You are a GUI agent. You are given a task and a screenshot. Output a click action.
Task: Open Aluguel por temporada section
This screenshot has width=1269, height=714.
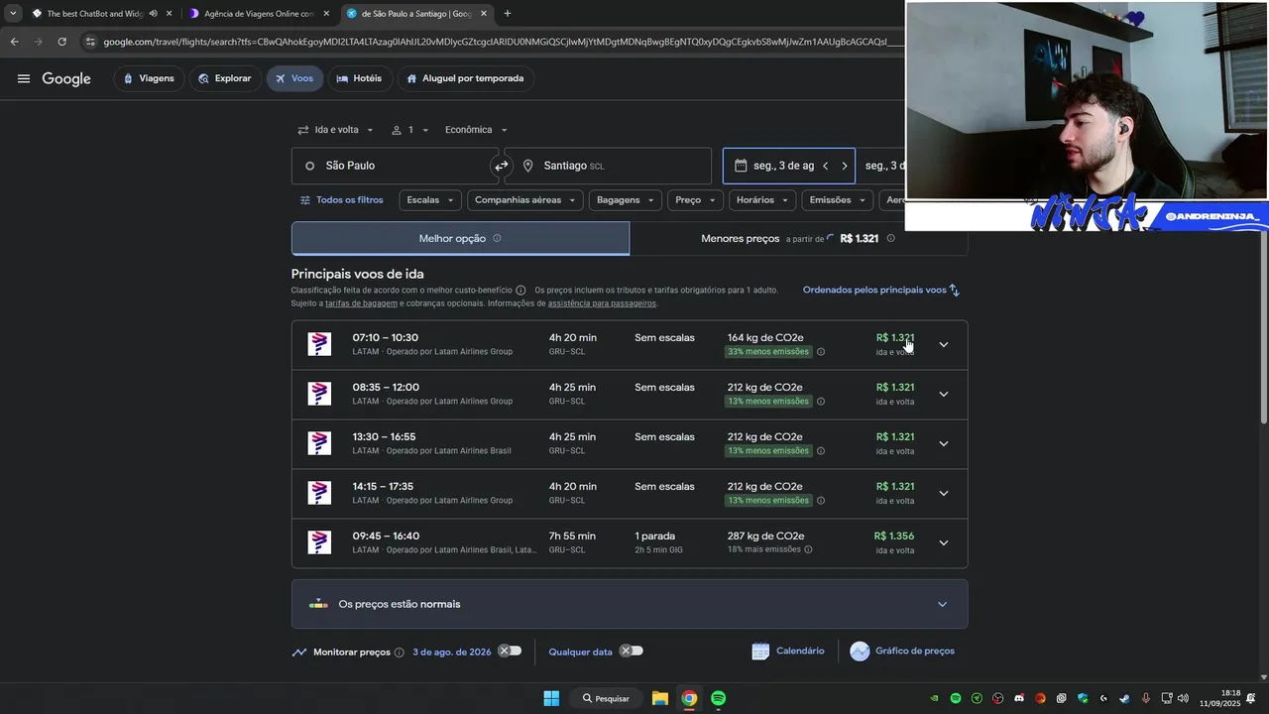point(466,78)
